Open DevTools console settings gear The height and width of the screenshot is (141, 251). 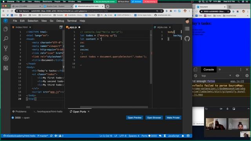pos(247,76)
